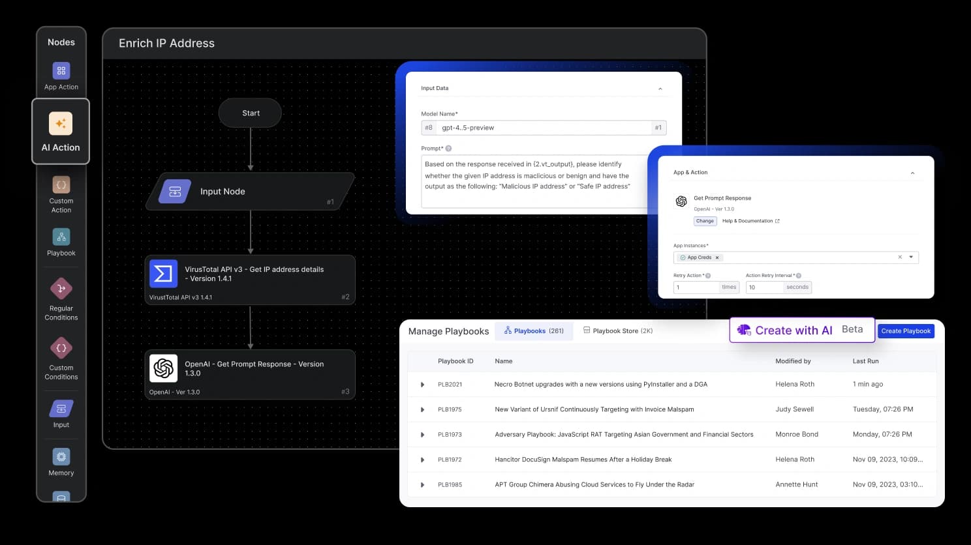The height and width of the screenshot is (545, 971).
Task: Click the OpenAI Get Prompt Response node text
Action: click(254, 369)
